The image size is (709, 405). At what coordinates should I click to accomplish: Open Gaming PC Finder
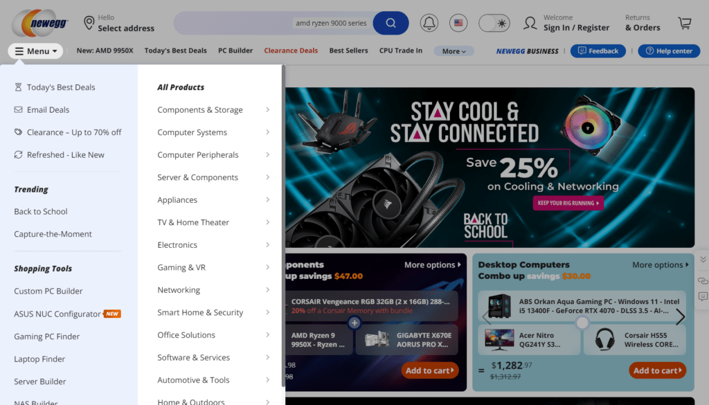[46, 336]
